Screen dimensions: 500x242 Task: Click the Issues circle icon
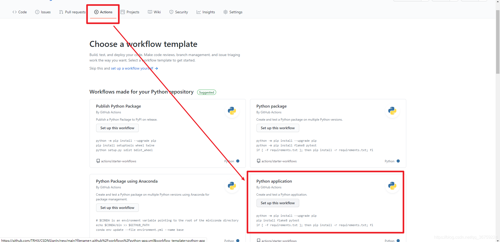37,12
